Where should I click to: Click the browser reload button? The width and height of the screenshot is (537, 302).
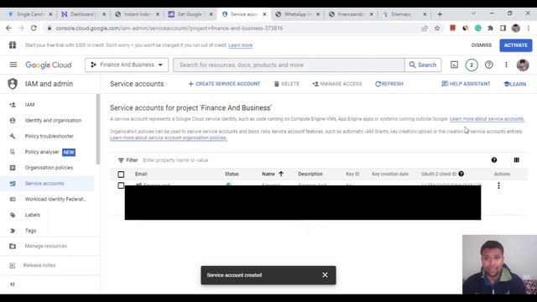pos(34,28)
